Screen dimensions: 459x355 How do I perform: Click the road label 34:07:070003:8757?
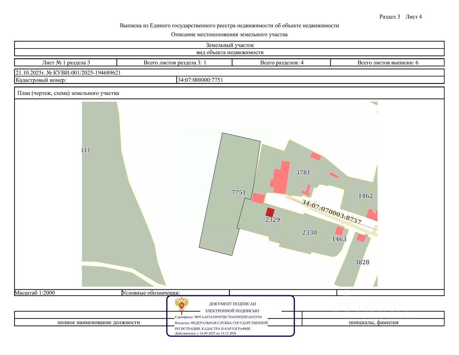331,211
